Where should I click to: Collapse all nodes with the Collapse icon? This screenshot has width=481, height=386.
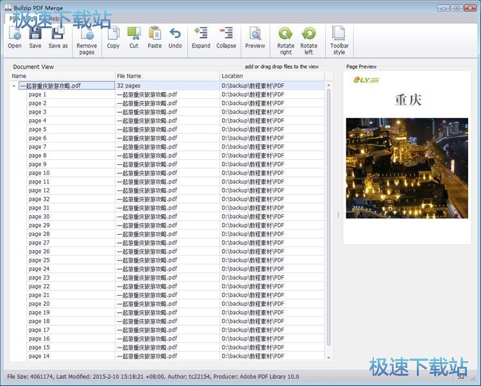[226, 37]
